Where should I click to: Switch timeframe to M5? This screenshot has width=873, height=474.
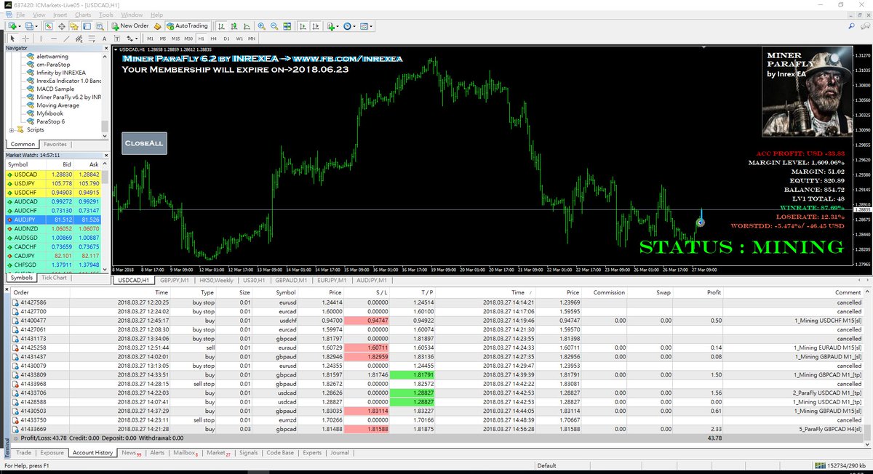pyautogui.click(x=163, y=39)
